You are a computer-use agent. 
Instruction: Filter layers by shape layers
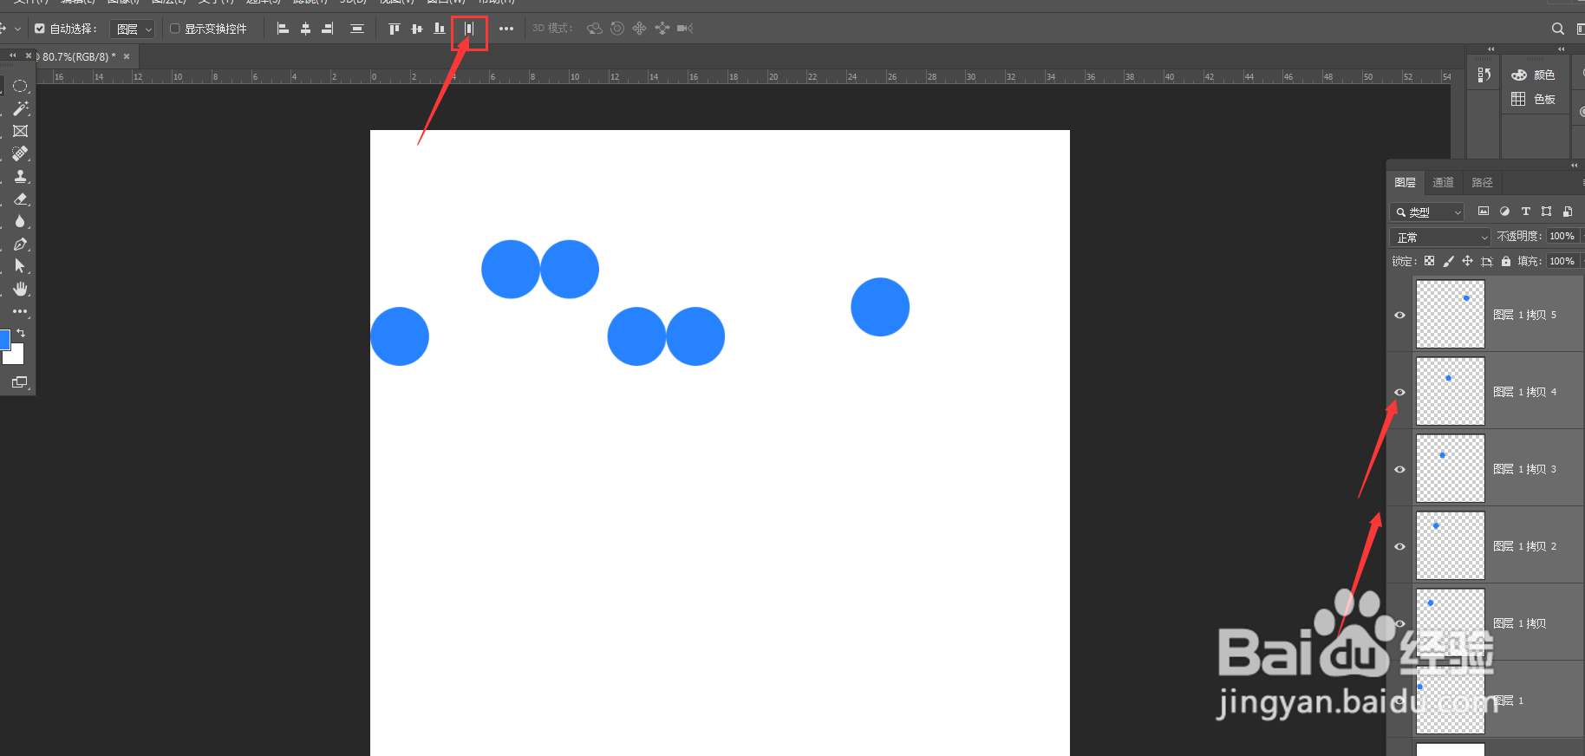tap(1547, 212)
